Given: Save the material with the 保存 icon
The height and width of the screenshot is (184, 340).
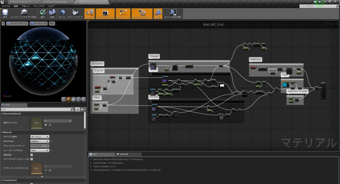Looking at the screenshot, I should click(5, 14).
